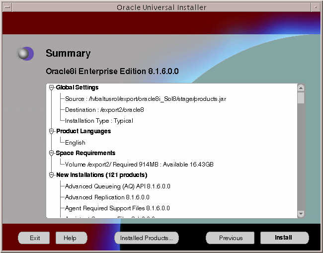Screen dimensions: 323x253
Task: Click the Space Requirements heading
Action: 85,153
